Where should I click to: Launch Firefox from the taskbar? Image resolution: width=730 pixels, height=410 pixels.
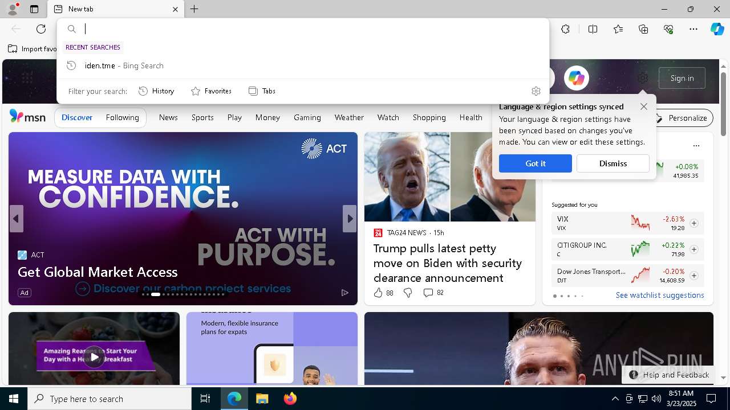[x=290, y=399]
